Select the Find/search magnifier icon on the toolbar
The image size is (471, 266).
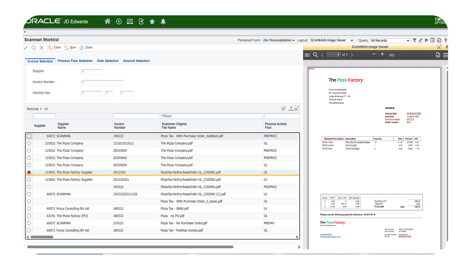[x=34, y=48]
